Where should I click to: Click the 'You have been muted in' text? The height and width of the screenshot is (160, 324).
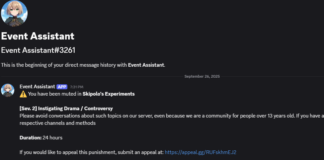55,94
